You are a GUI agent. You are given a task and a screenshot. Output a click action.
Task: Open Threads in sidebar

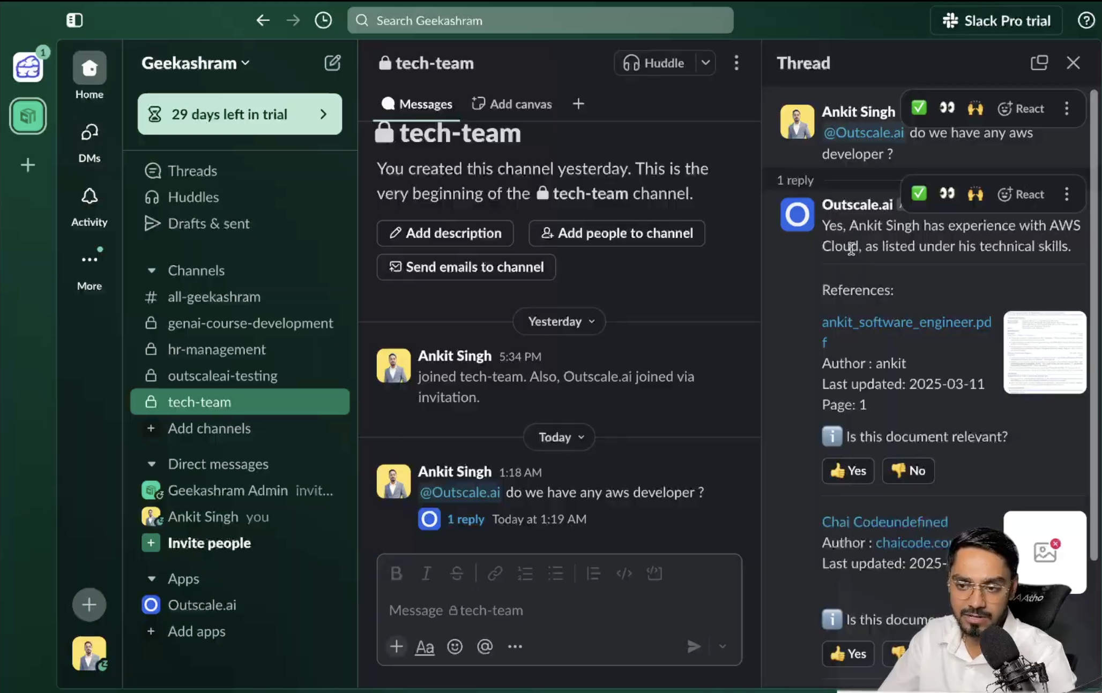(x=240, y=171)
